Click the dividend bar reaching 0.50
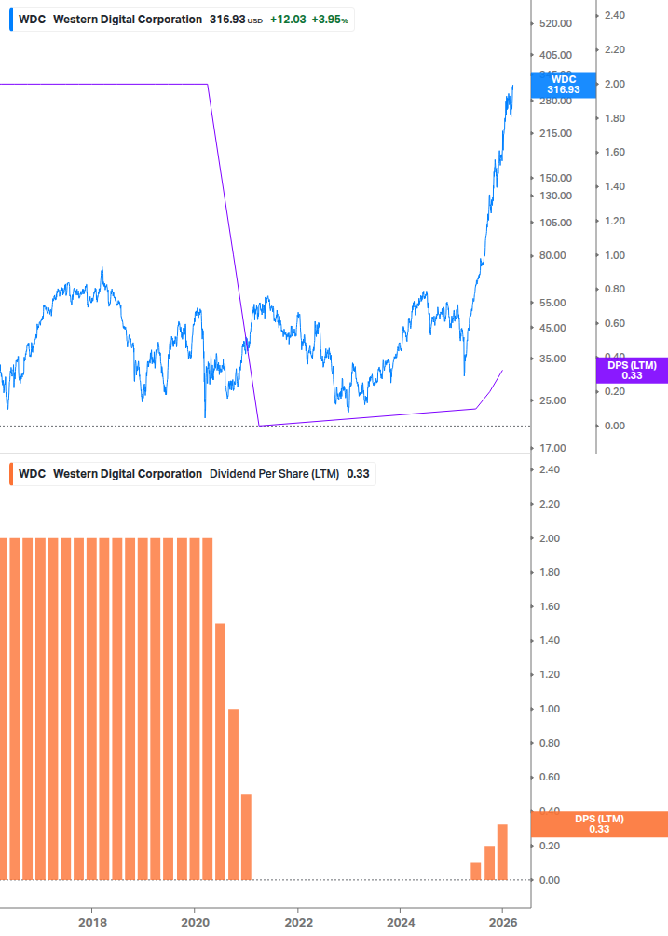 coord(246,837)
